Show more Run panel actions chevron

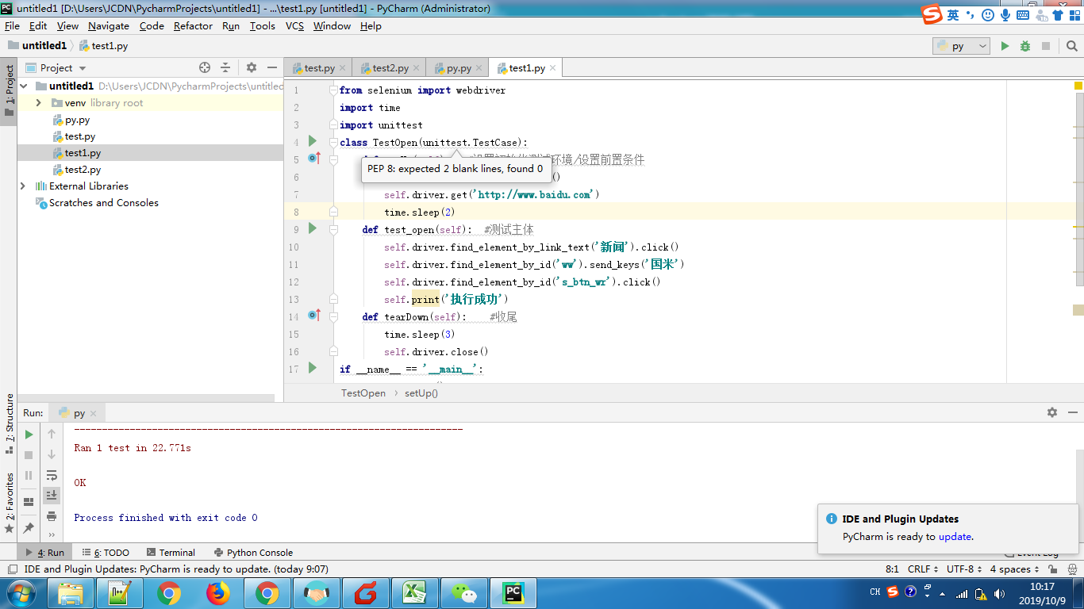click(x=52, y=535)
